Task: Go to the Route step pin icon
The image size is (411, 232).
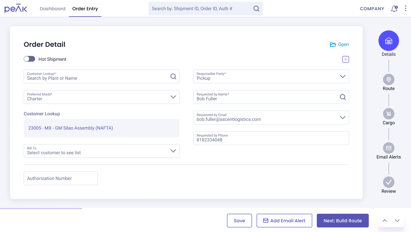Action: click(389, 79)
